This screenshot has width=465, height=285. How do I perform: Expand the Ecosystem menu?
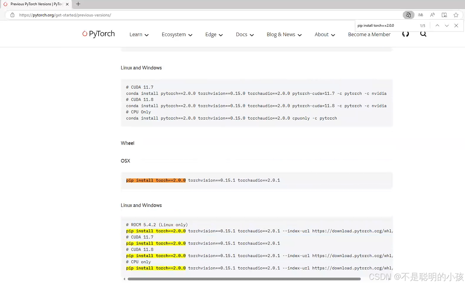(177, 35)
